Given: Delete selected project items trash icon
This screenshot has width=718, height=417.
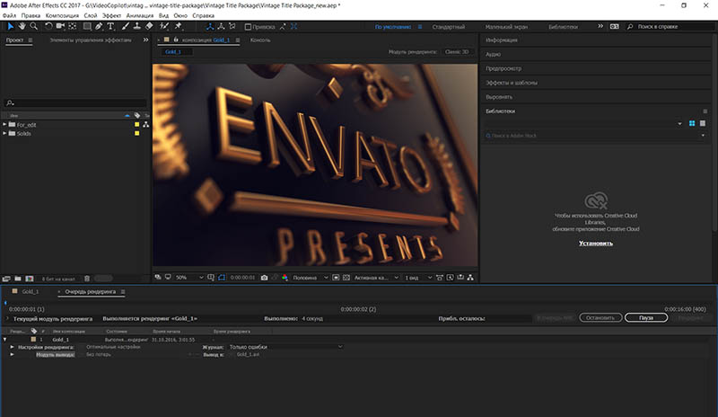Looking at the screenshot, I should coord(87,279).
